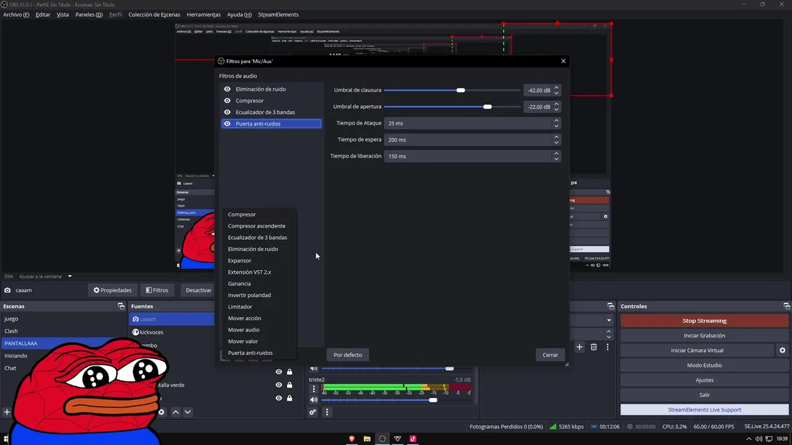Click the Brave browser taskbar icon
The height and width of the screenshot is (445, 792).
pyautogui.click(x=352, y=439)
